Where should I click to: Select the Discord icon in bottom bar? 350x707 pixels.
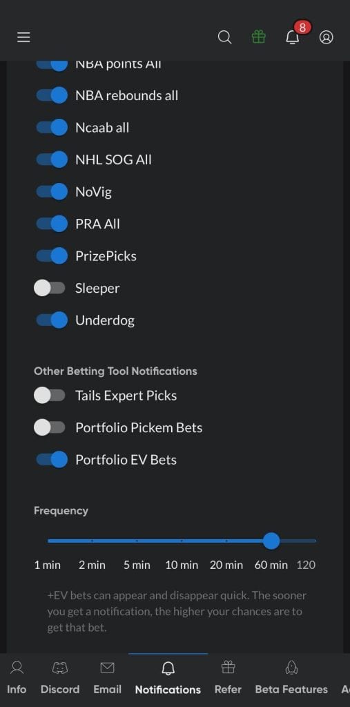pos(60,668)
